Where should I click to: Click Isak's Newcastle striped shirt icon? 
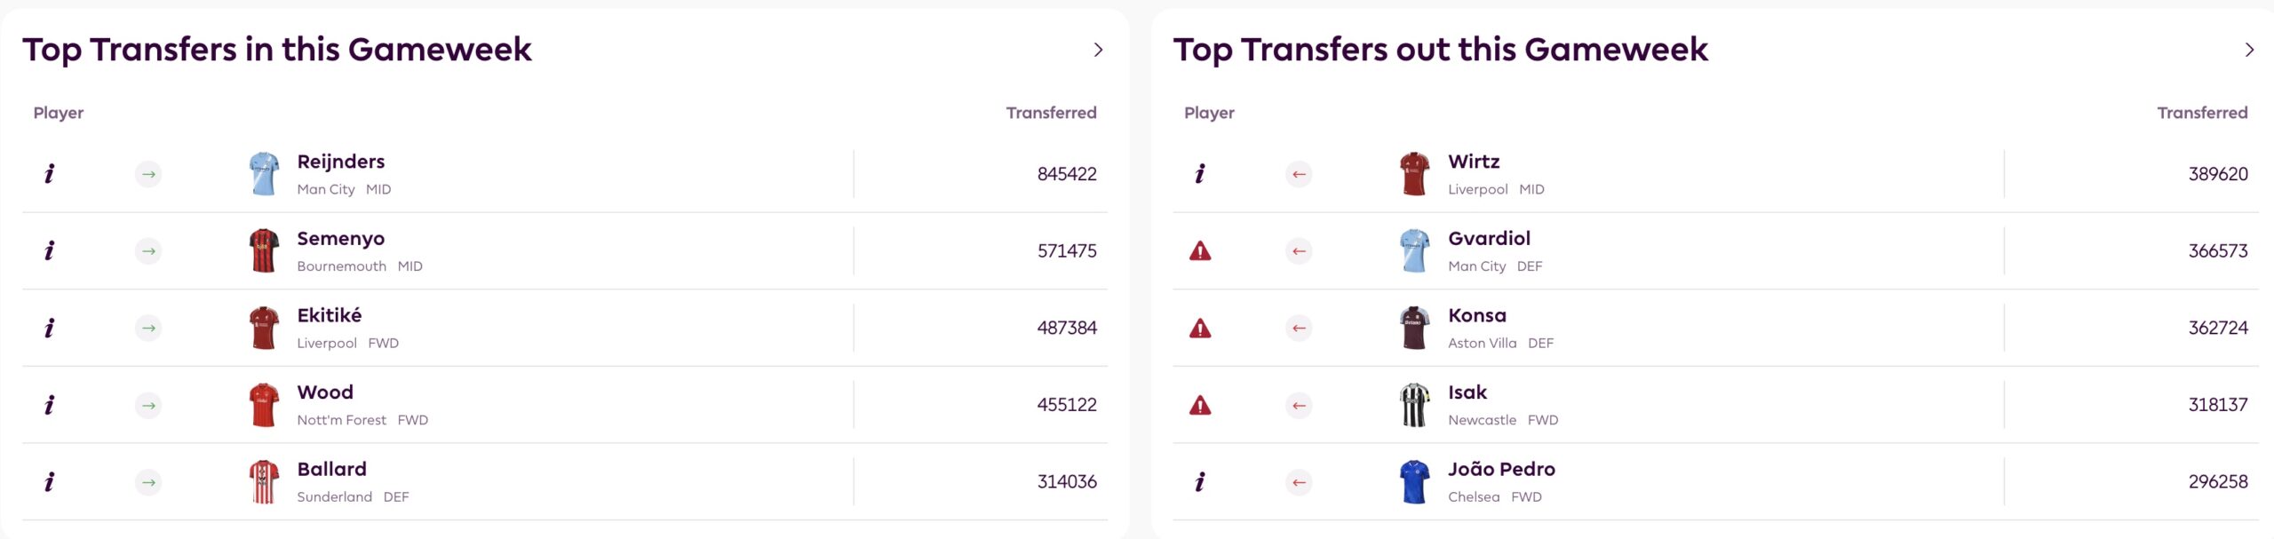1414,405
